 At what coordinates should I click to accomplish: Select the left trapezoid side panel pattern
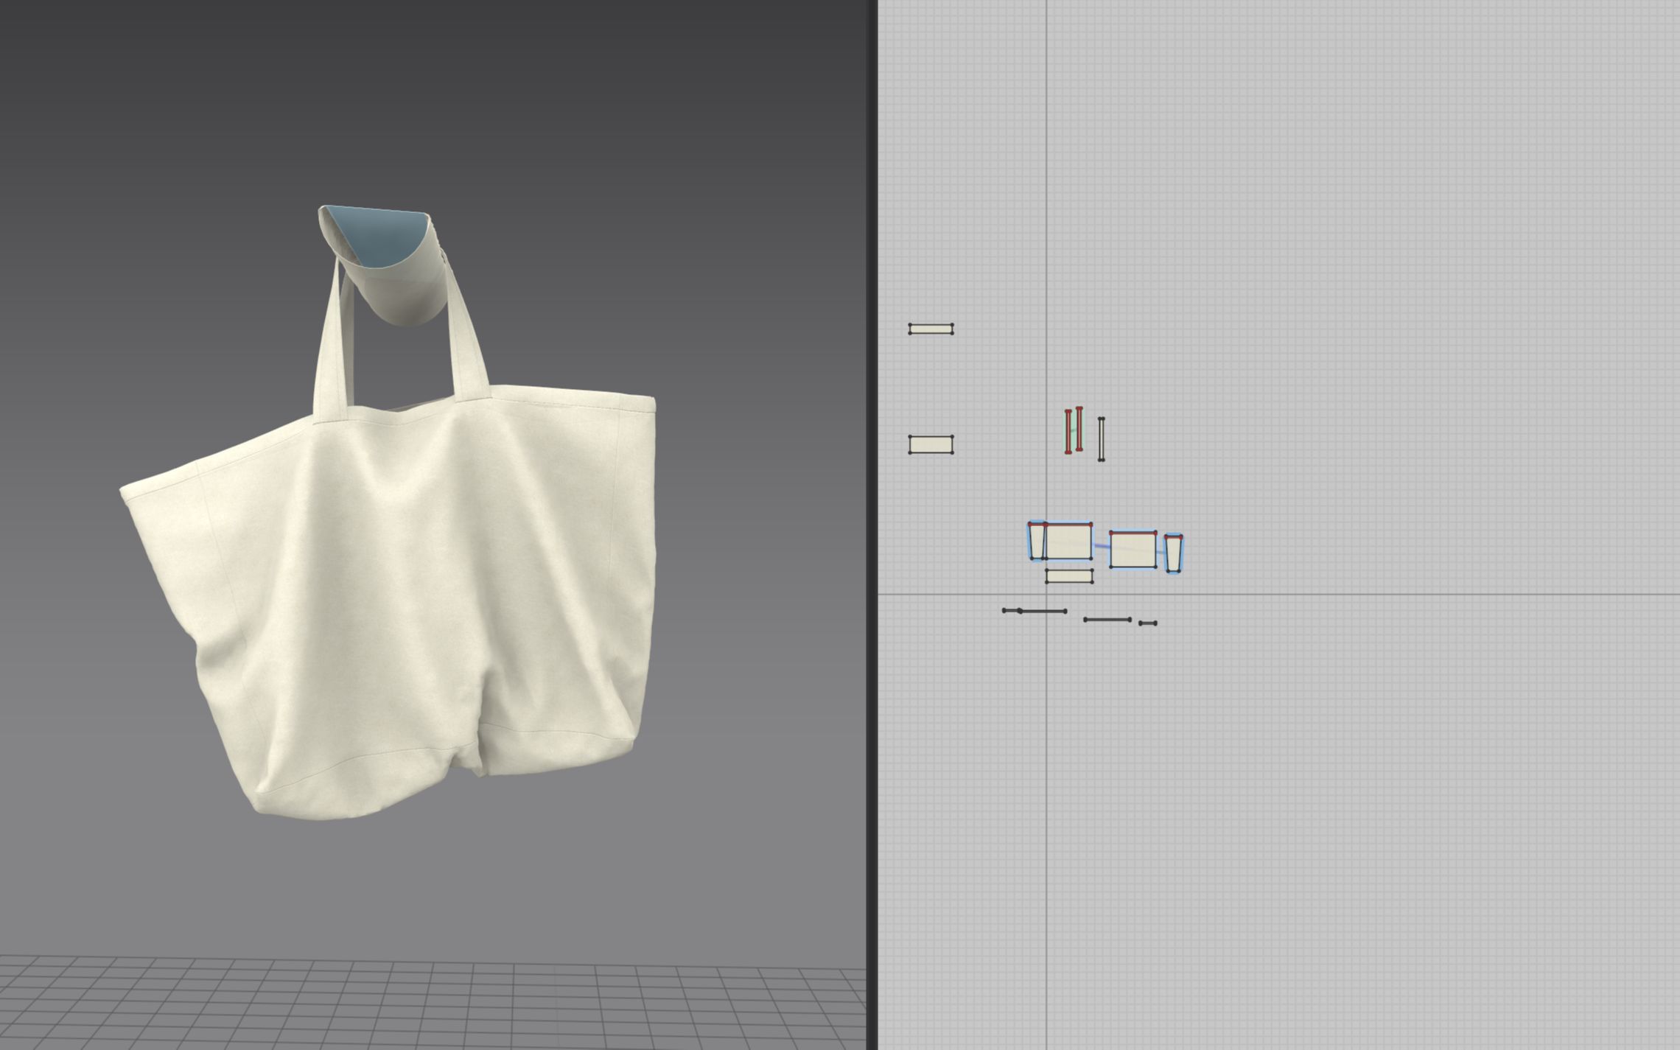[1037, 542]
